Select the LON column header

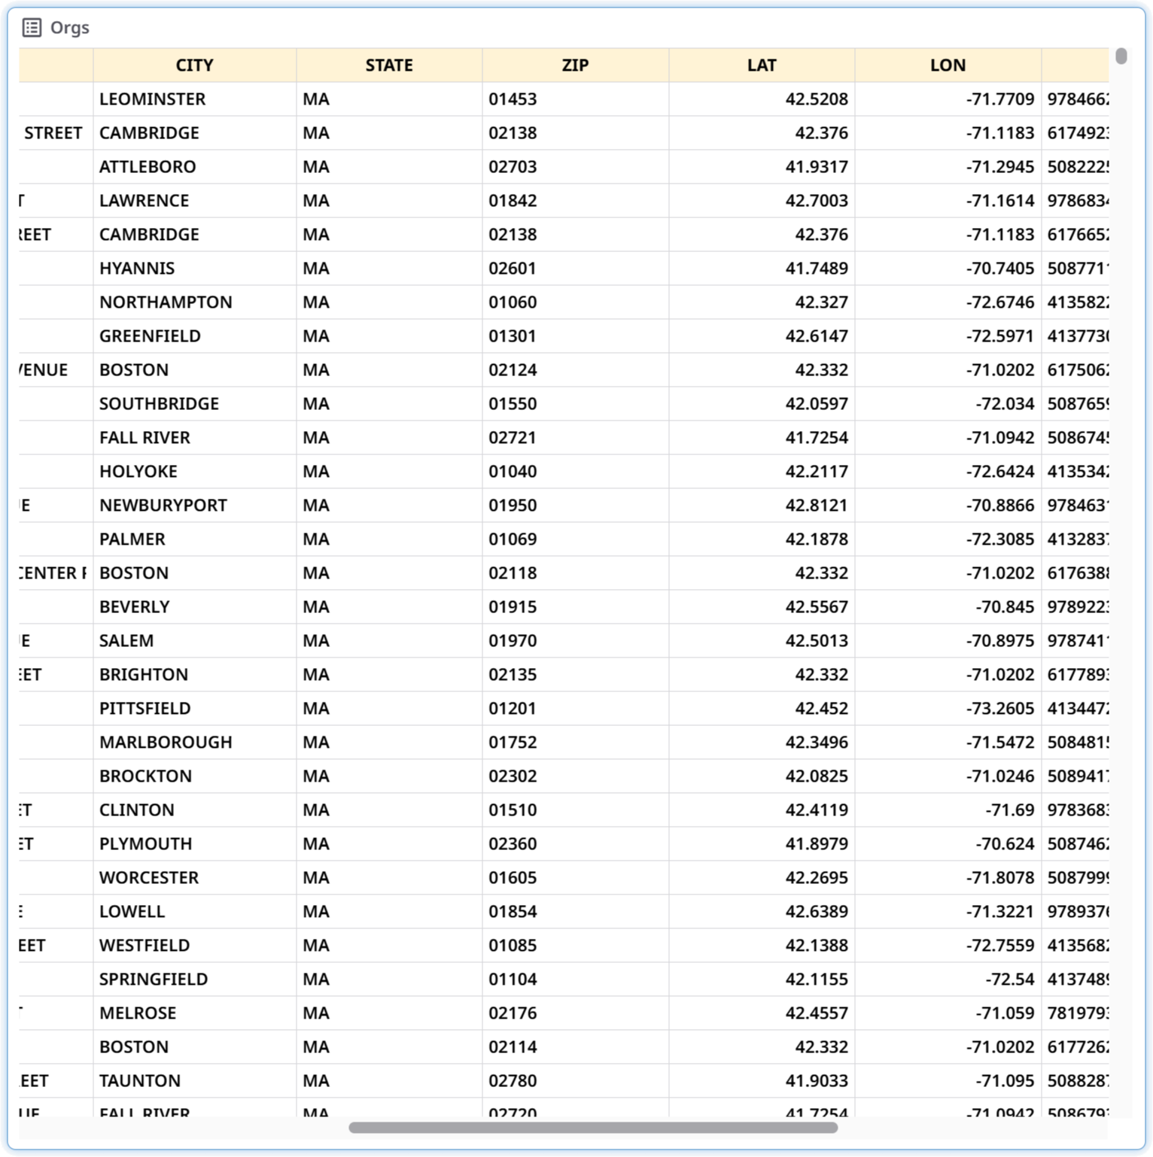[x=948, y=65]
